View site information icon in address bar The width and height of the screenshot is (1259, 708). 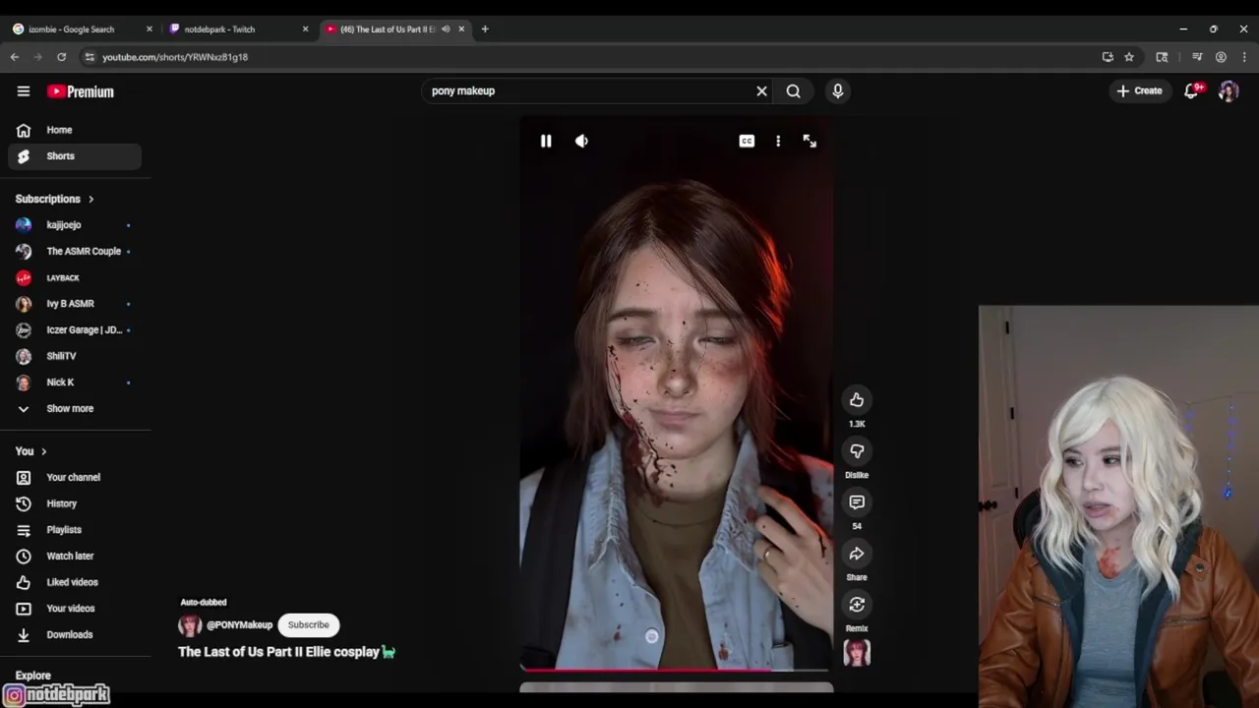tap(90, 57)
